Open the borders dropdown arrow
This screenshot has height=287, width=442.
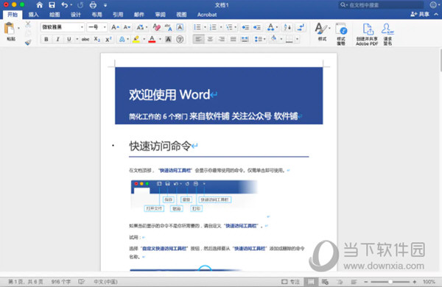[x=297, y=39]
